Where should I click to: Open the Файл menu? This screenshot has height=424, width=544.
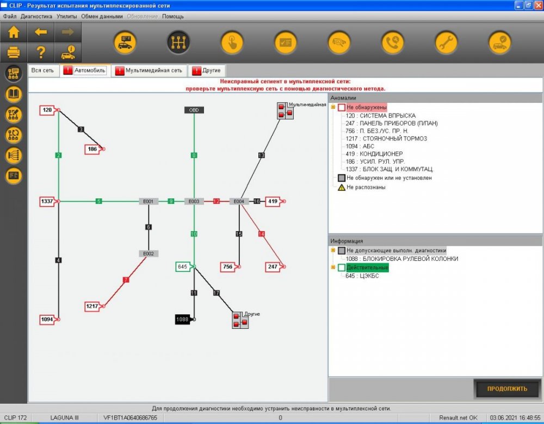pos(10,16)
